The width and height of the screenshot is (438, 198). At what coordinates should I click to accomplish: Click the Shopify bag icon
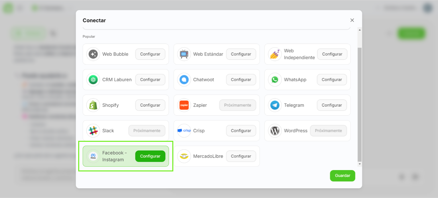[93, 105]
